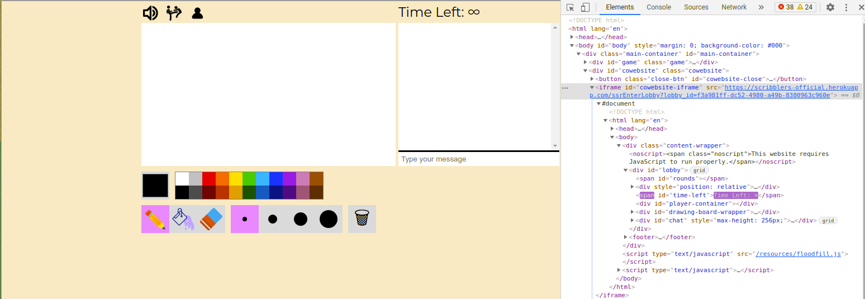The width and height of the screenshot is (865, 299).
Task: Collapse the main-container div node
Action: coord(578,54)
